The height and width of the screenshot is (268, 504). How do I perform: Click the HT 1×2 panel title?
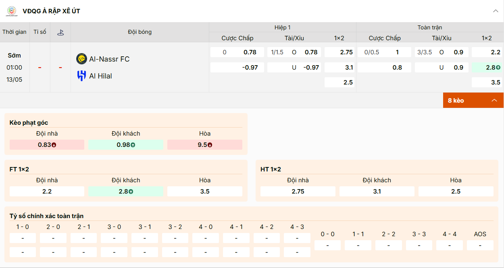coord(271,169)
